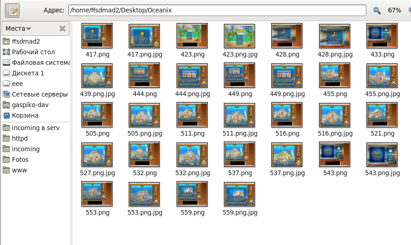
Task: Select the 417.png thumbnail
Action: pyautogui.click(x=97, y=36)
